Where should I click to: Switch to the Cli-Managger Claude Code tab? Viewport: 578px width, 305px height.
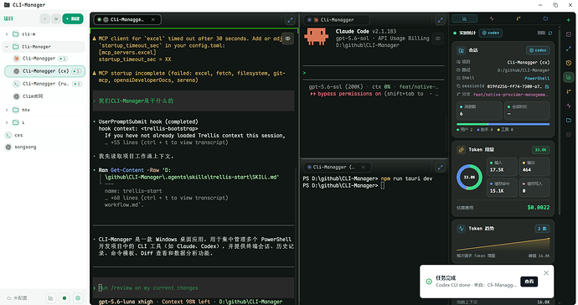[336, 20]
